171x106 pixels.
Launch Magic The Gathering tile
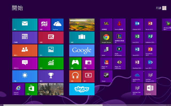(x=119, y=63)
